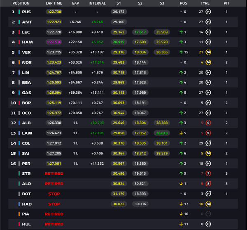Image resolution: width=247 pixels, height=230 pixels.
Task: Click STOP status for HAD
Action: pos(54,204)
